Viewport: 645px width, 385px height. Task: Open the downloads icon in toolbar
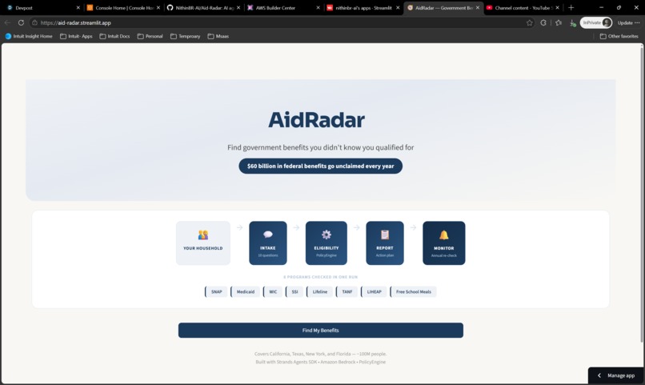point(573,23)
